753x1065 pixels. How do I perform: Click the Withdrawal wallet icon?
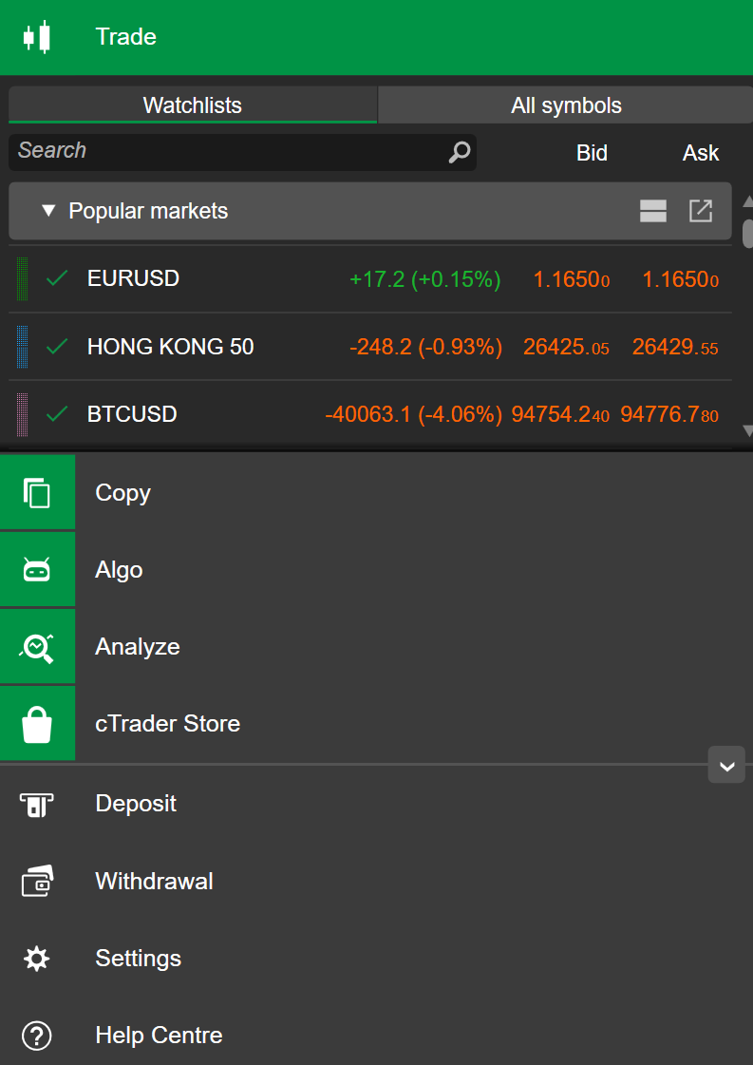(37, 882)
